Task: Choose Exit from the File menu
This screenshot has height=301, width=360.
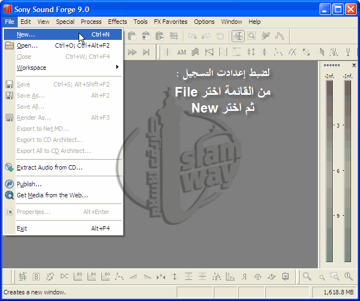Action: point(63,228)
